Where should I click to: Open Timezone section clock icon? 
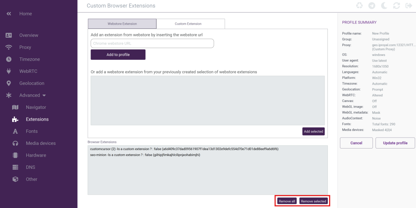click(x=9, y=59)
